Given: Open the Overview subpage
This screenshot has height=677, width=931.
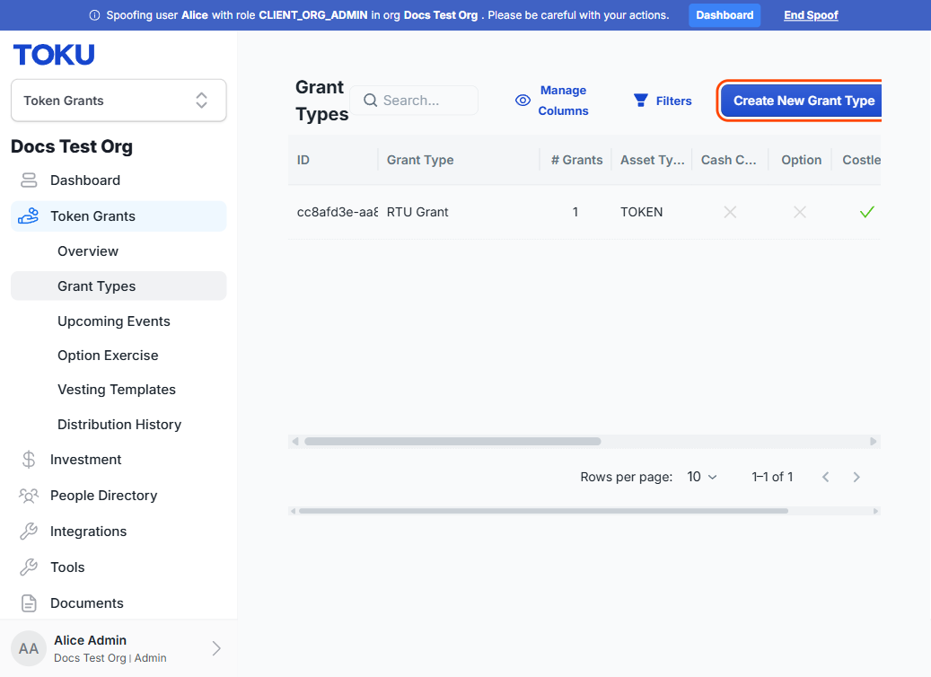Looking at the screenshot, I should click(x=88, y=251).
